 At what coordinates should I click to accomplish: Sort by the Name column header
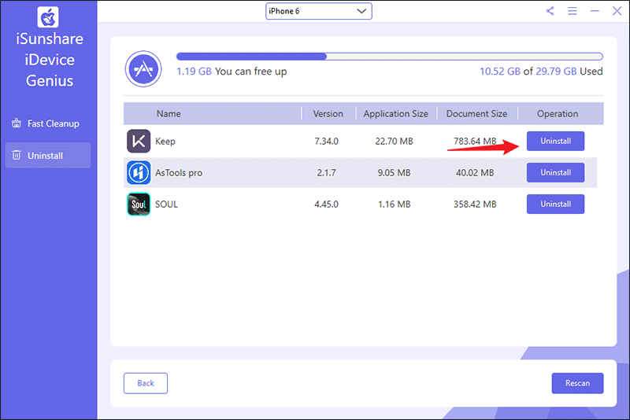(169, 114)
